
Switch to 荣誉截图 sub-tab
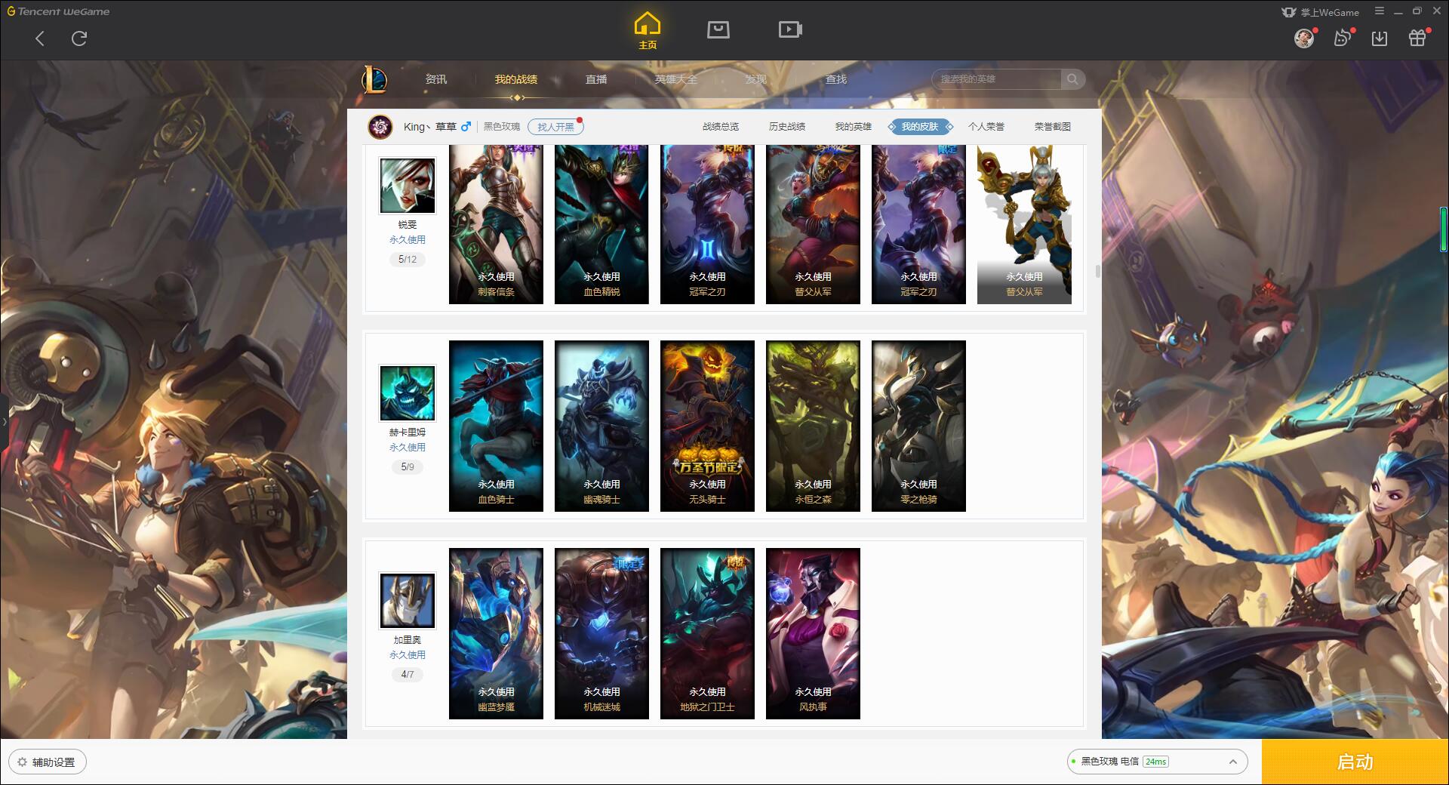tap(1053, 127)
